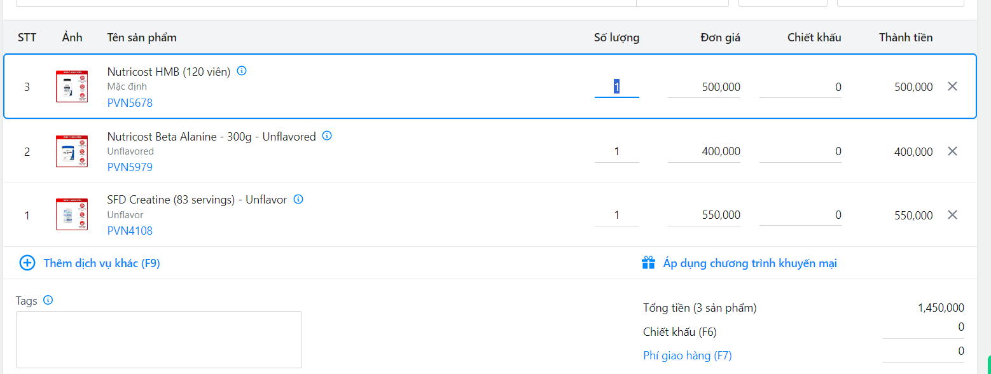Open product code link PVN5979
Screen dimensions: 991x374
130,167
